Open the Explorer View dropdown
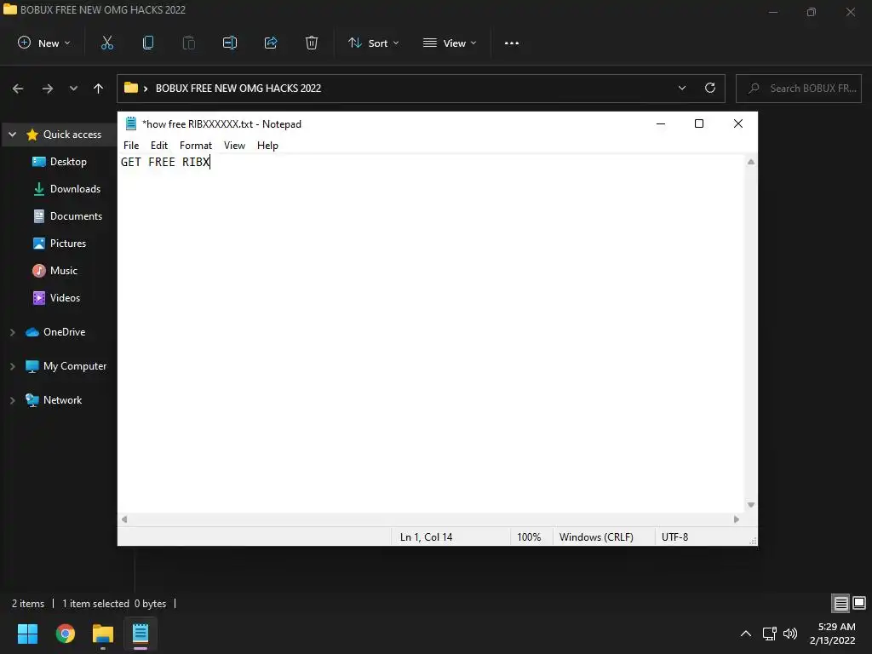This screenshot has width=872, height=654. coord(450,43)
